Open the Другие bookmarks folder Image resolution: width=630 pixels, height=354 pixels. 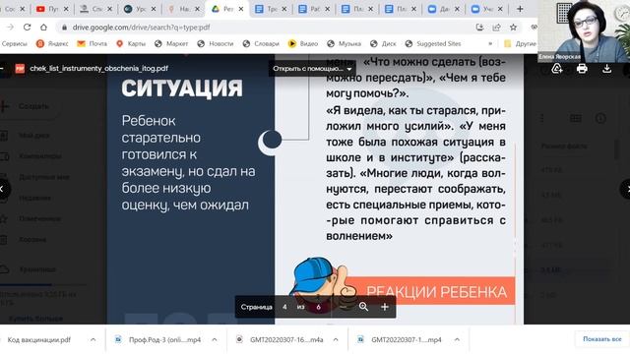[x=520, y=43]
